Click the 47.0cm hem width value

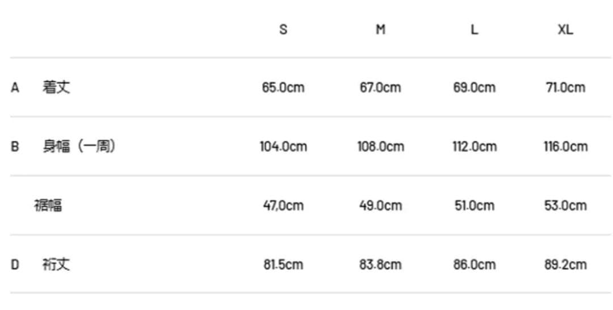(283, 205)
